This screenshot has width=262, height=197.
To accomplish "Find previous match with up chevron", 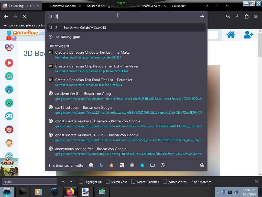I will (x=63, y=182).
